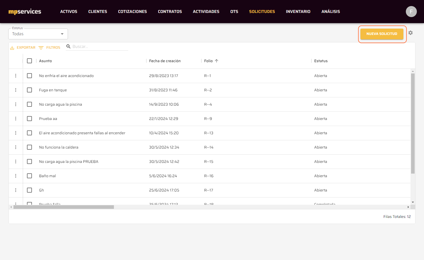Screen dimensions: 424x260
Task: Open the kebab menu for 'Baño mal'
Action: click(16, 176)
